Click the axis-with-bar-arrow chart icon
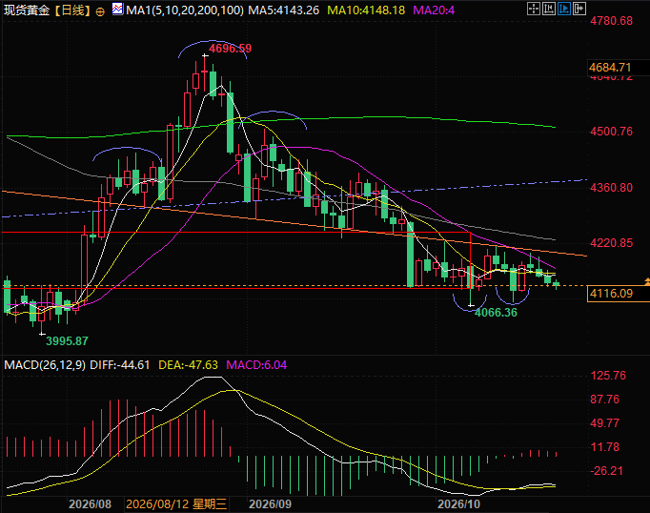This screenshot has width=650, height=513. pyautogui.click(x=549, y=9)
